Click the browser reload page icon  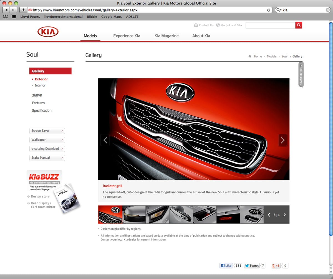pos(269,10)
